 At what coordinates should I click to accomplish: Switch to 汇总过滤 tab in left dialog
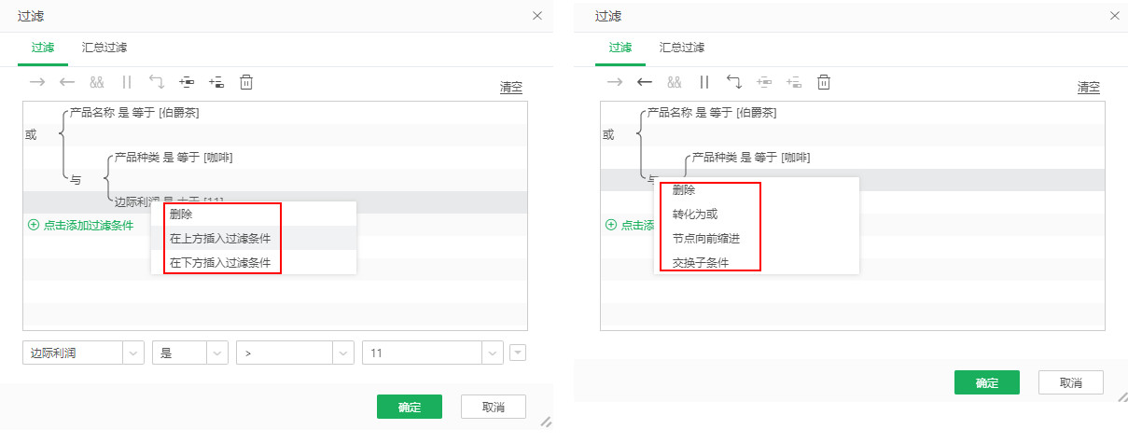point(104,48)
